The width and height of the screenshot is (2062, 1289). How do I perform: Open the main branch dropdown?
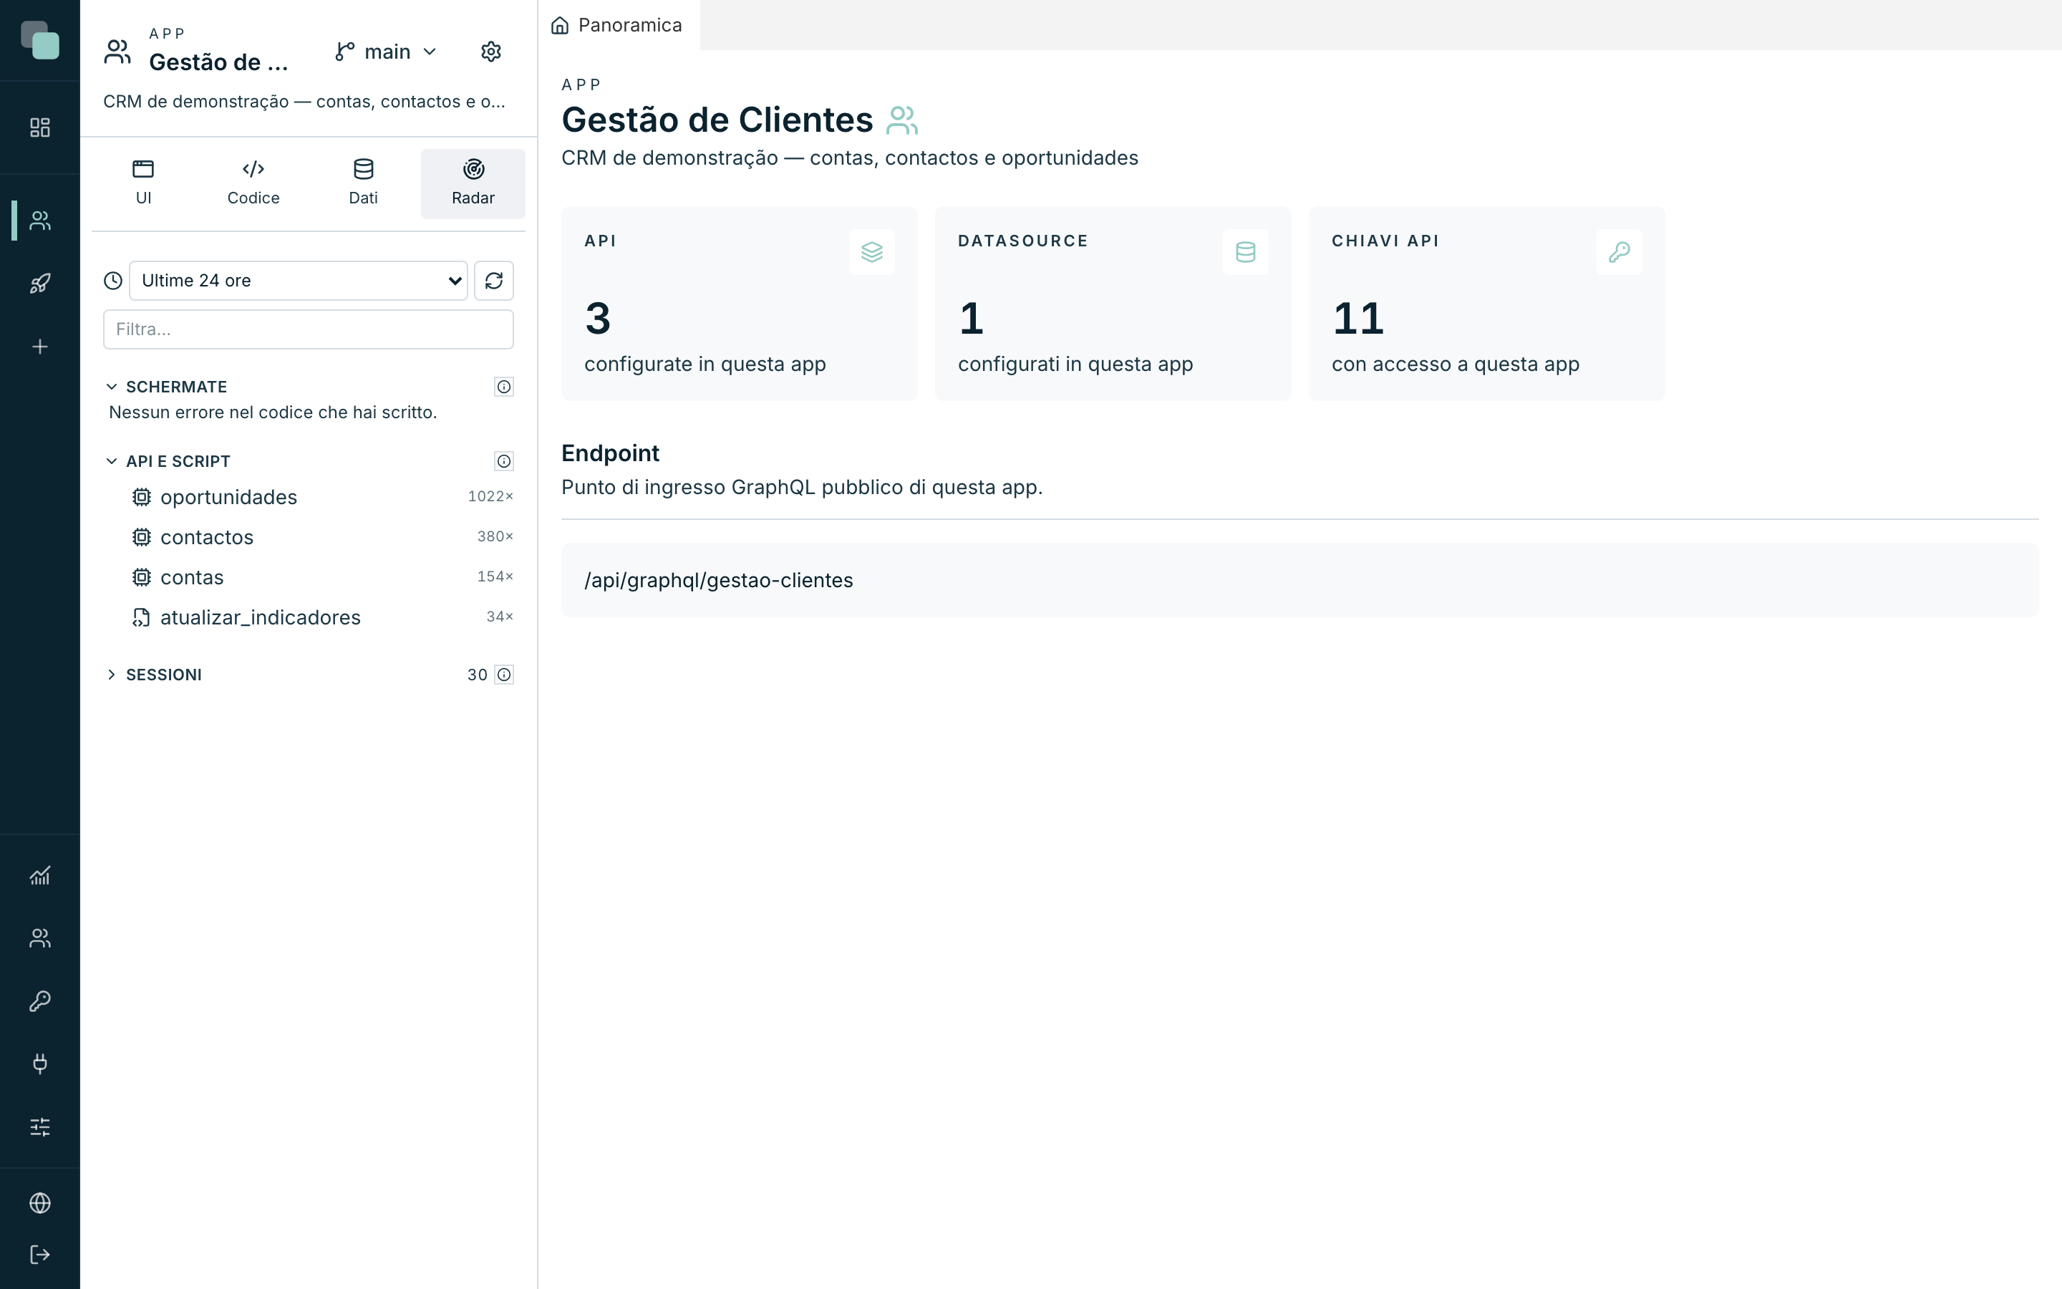pos(386,52)
